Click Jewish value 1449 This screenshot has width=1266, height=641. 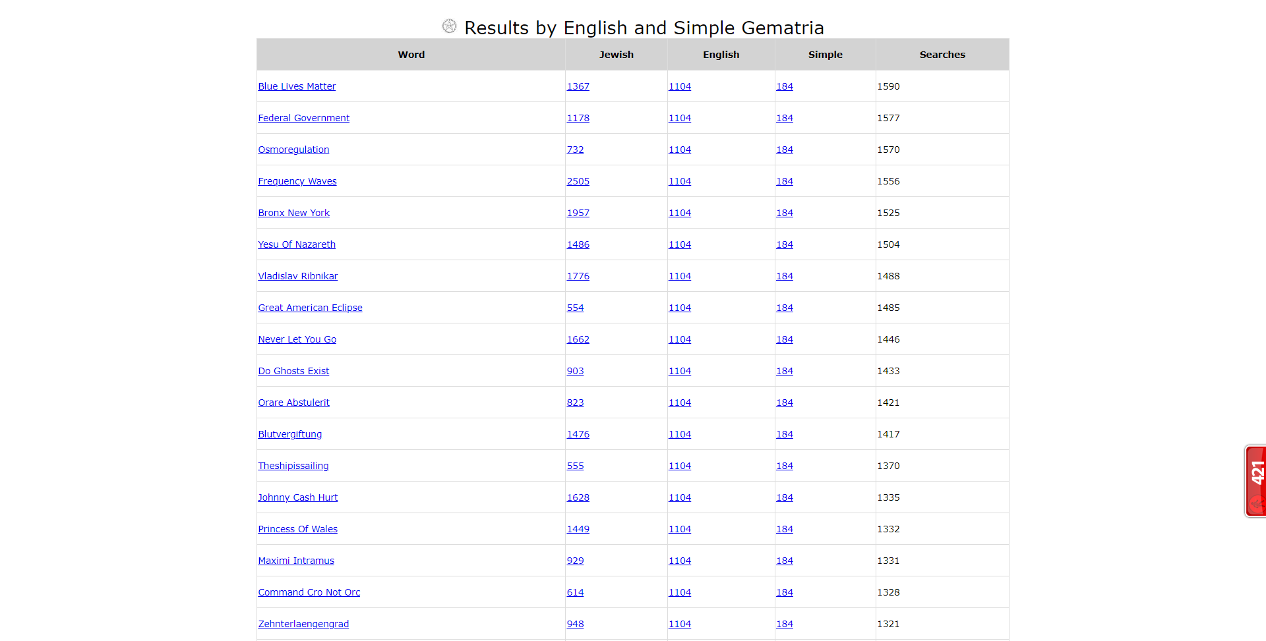578,529
